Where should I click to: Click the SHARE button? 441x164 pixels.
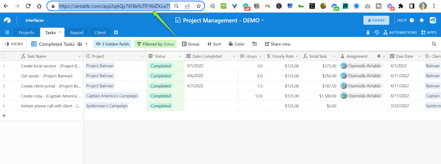[376, 20]
